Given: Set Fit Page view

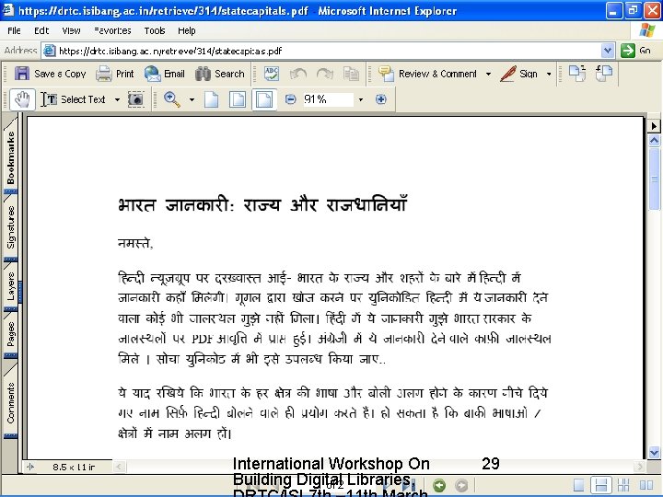Looking at the screenshot, I should (x=238, y=99).
